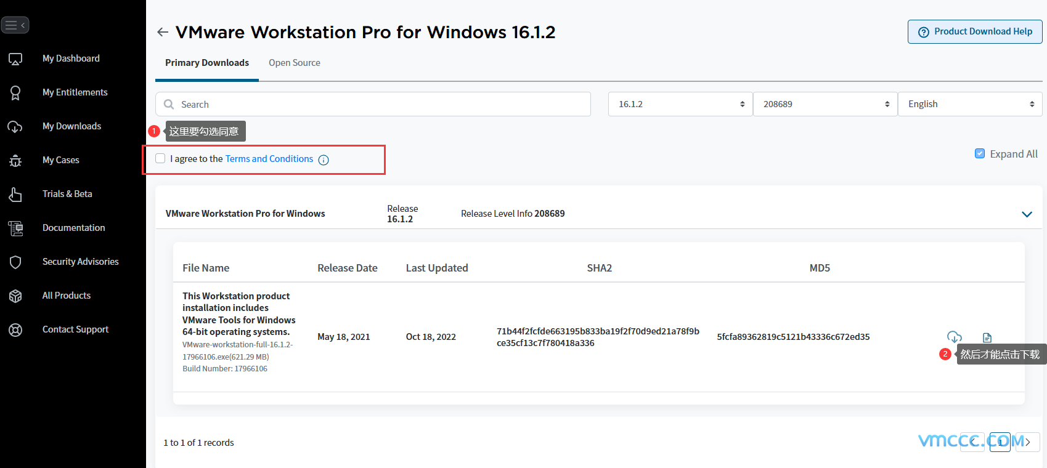Click the Contact Support lifebuoy icon

pyautogui.click(x=15, y=330)
